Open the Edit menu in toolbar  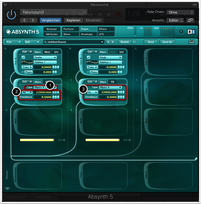32,42
